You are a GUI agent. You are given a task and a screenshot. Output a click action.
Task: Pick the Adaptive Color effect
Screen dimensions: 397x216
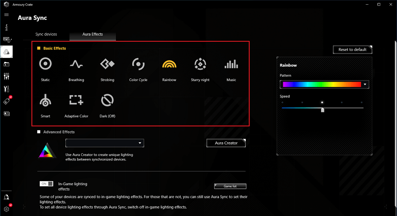click(76, 100)
